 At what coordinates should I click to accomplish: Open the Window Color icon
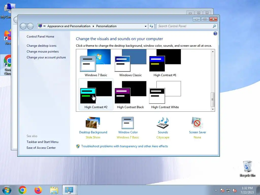128,123
